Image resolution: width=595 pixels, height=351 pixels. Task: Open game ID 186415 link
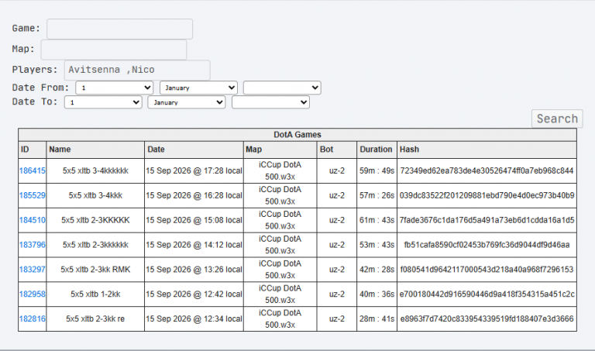click(x=33, y=170)
